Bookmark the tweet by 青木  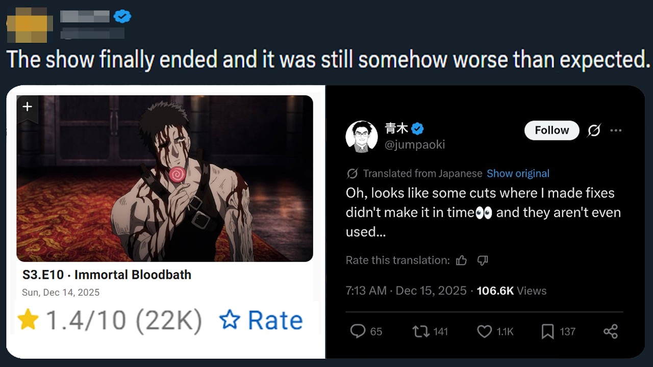(547, 331)
